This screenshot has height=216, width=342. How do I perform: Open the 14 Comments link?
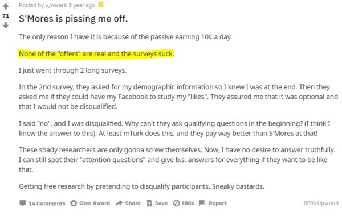(x=47, y=203)
